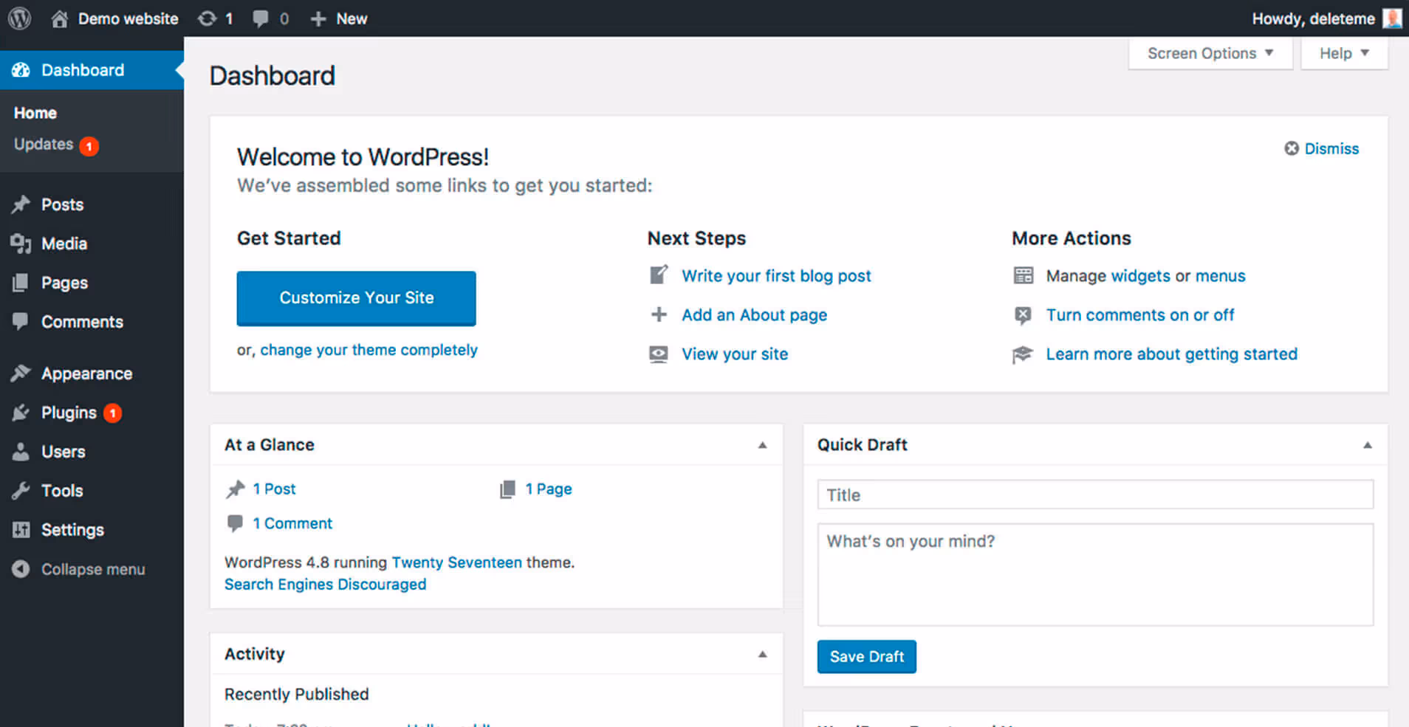
Task: Click the edit icon beside Write your first blog post
Action: (659, 275)
